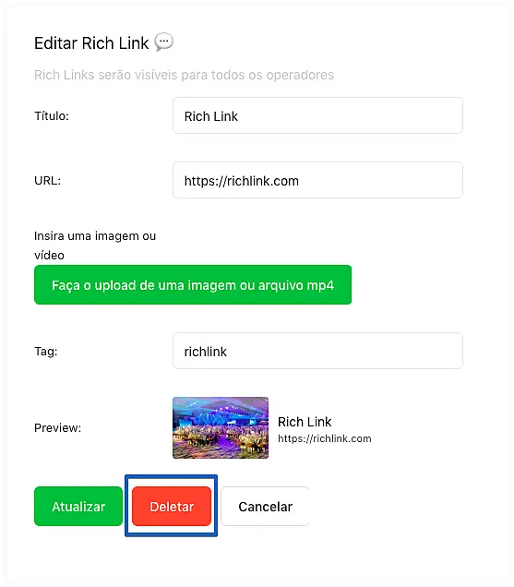Image resolution: width=514 pixels, height=587 pixels.
Task: Click the Tag input field
Action: click(x=317, y=351)
